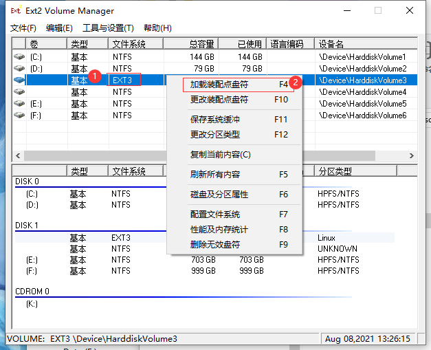
Task: Open the 工具与设置(T) menu
Action: (108, 28)
